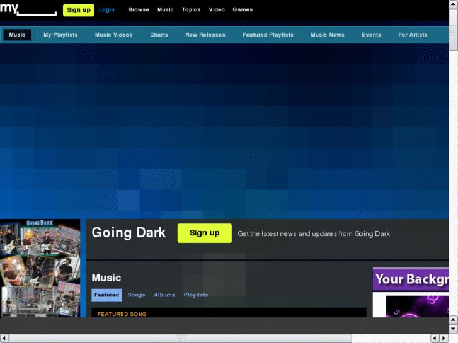Screen dimensions: 458x343
Task: Open the Events section
Action: pos(371,35)
